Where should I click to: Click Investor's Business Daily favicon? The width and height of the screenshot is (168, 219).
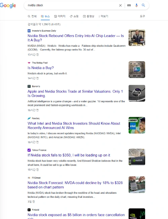[x=29, y=31]
